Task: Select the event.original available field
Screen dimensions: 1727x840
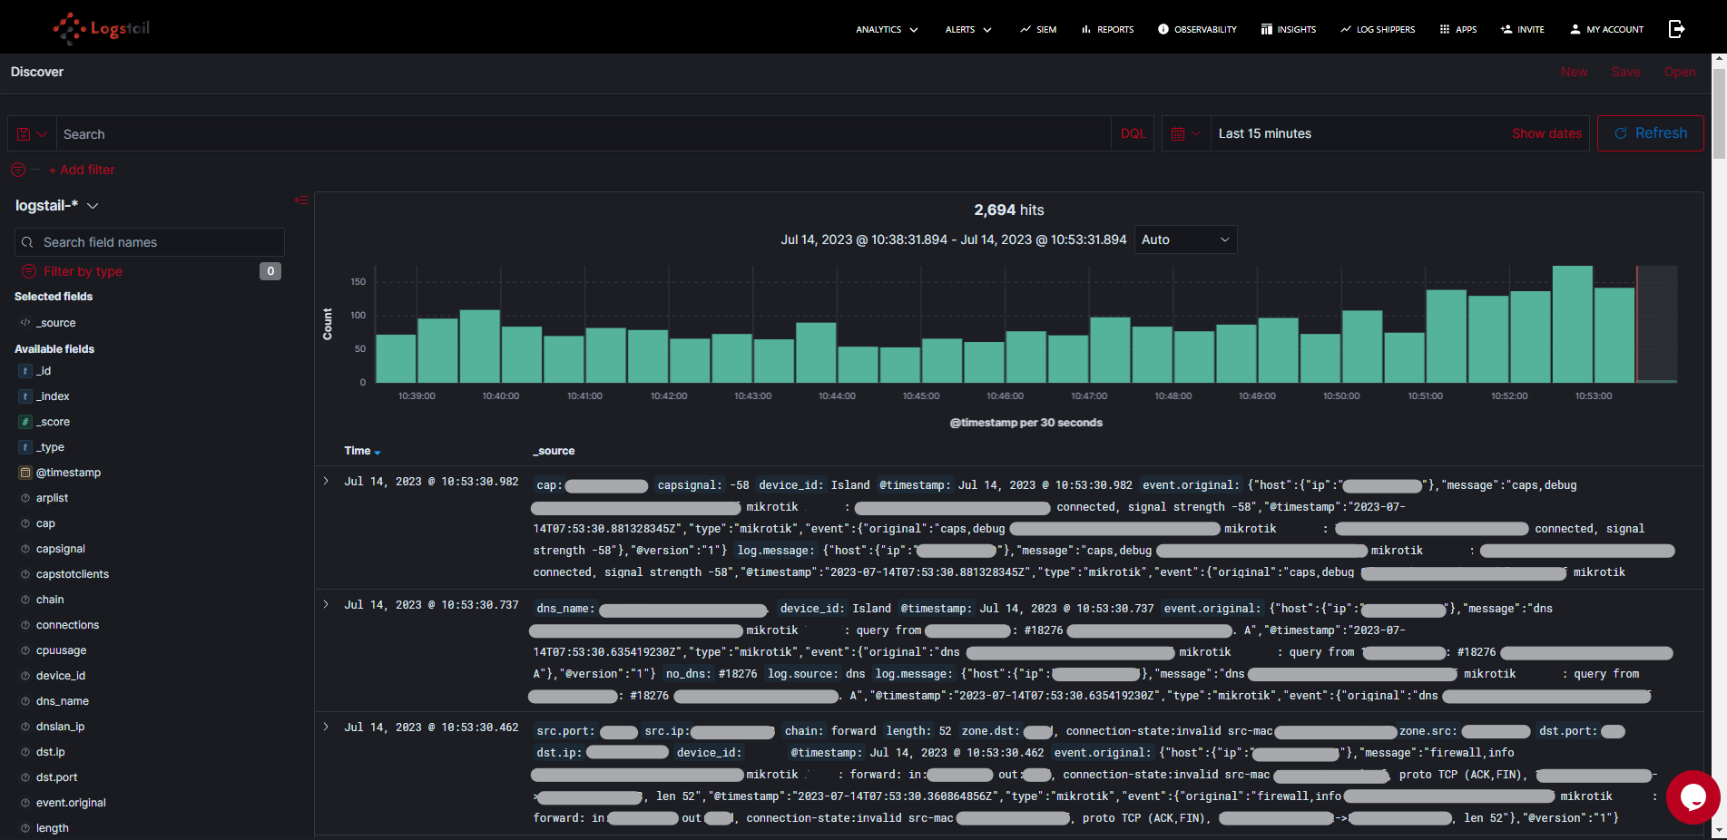Action: 71,803
